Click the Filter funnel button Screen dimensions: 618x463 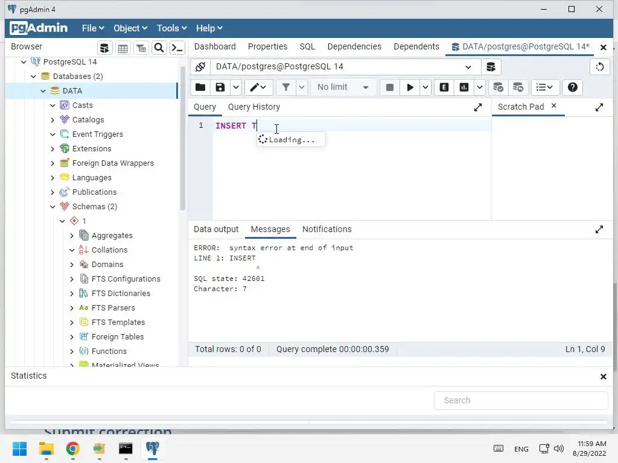click(286, 87)
